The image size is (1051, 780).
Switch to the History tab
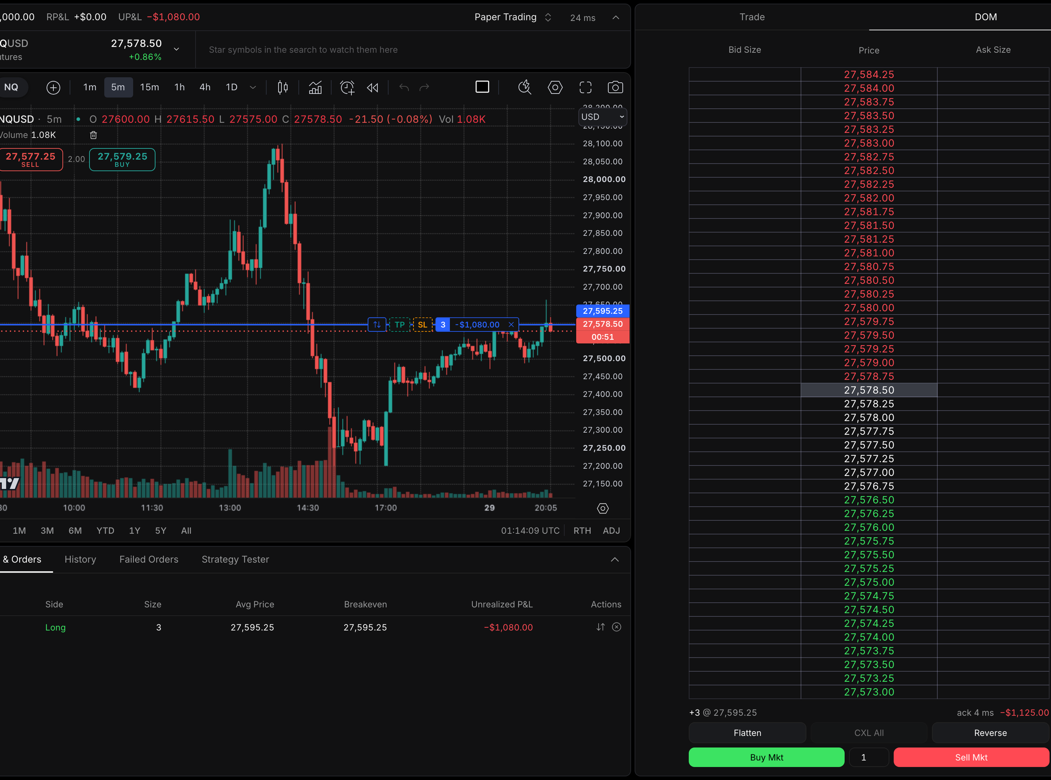pyautogui.click(x=80, y=559)
